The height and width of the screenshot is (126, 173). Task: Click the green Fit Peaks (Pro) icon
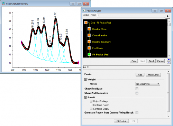tap(89, 54)
